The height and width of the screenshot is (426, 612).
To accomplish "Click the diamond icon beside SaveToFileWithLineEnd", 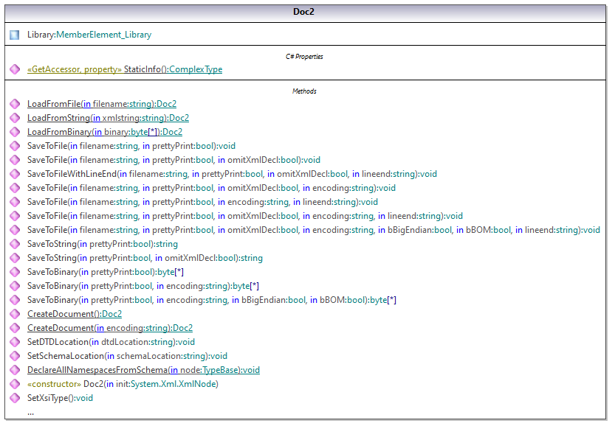I will coord(15,174).
